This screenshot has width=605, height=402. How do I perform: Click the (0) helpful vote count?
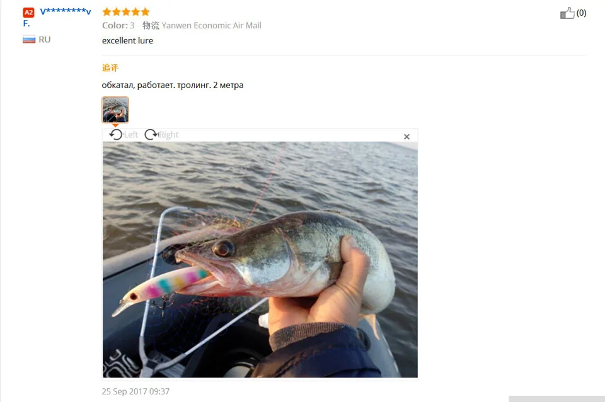(582, 13)
